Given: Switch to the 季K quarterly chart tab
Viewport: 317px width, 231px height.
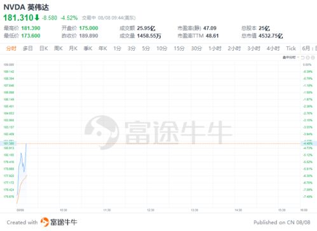Looking at the screenshot, I should 88,48.
